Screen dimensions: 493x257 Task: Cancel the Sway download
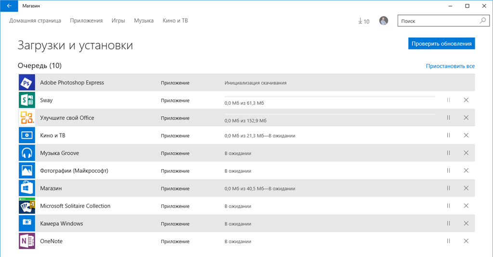tap(466, 100)
